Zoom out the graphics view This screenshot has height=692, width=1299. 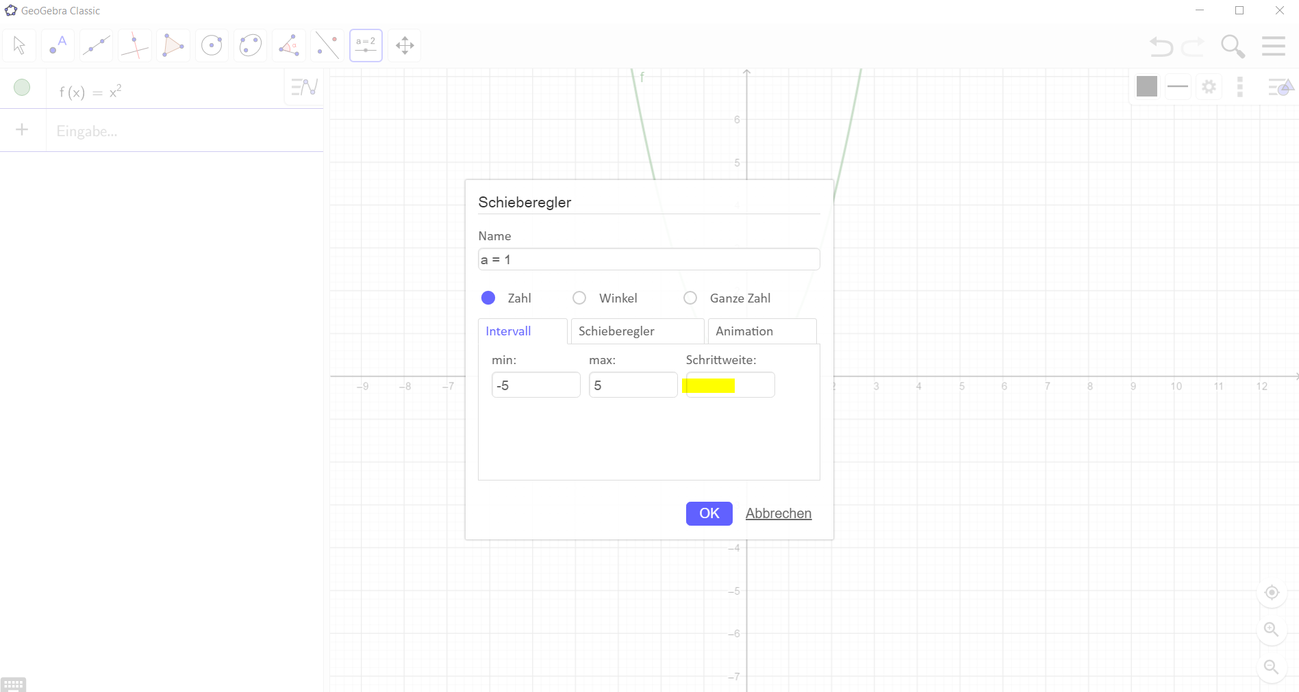point(1272,667)
